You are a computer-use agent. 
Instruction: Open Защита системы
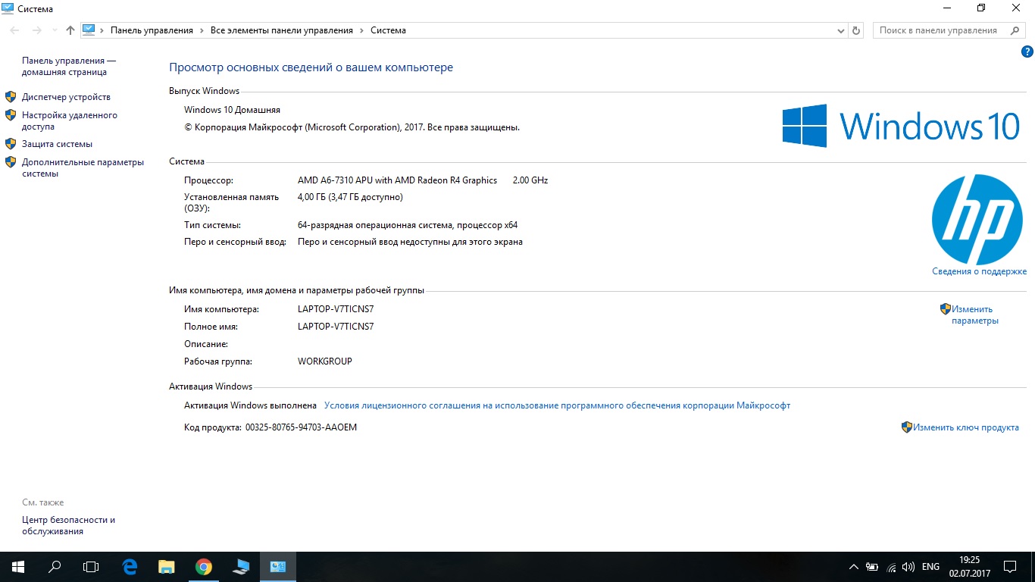click(57, 144)
